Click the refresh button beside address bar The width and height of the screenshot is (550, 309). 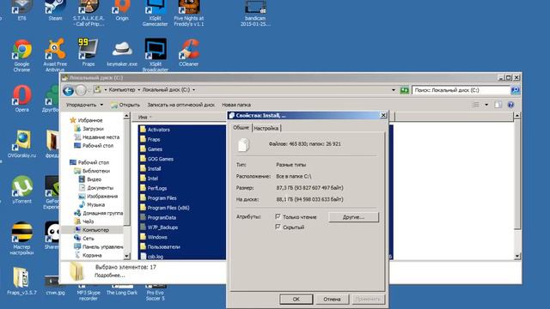click(405, 90)
